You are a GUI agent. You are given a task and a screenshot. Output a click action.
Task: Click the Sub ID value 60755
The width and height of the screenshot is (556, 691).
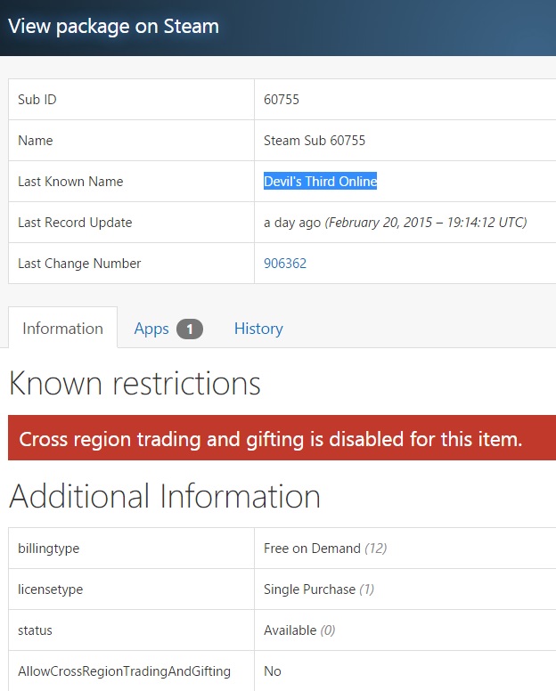[x=282, y=100]
